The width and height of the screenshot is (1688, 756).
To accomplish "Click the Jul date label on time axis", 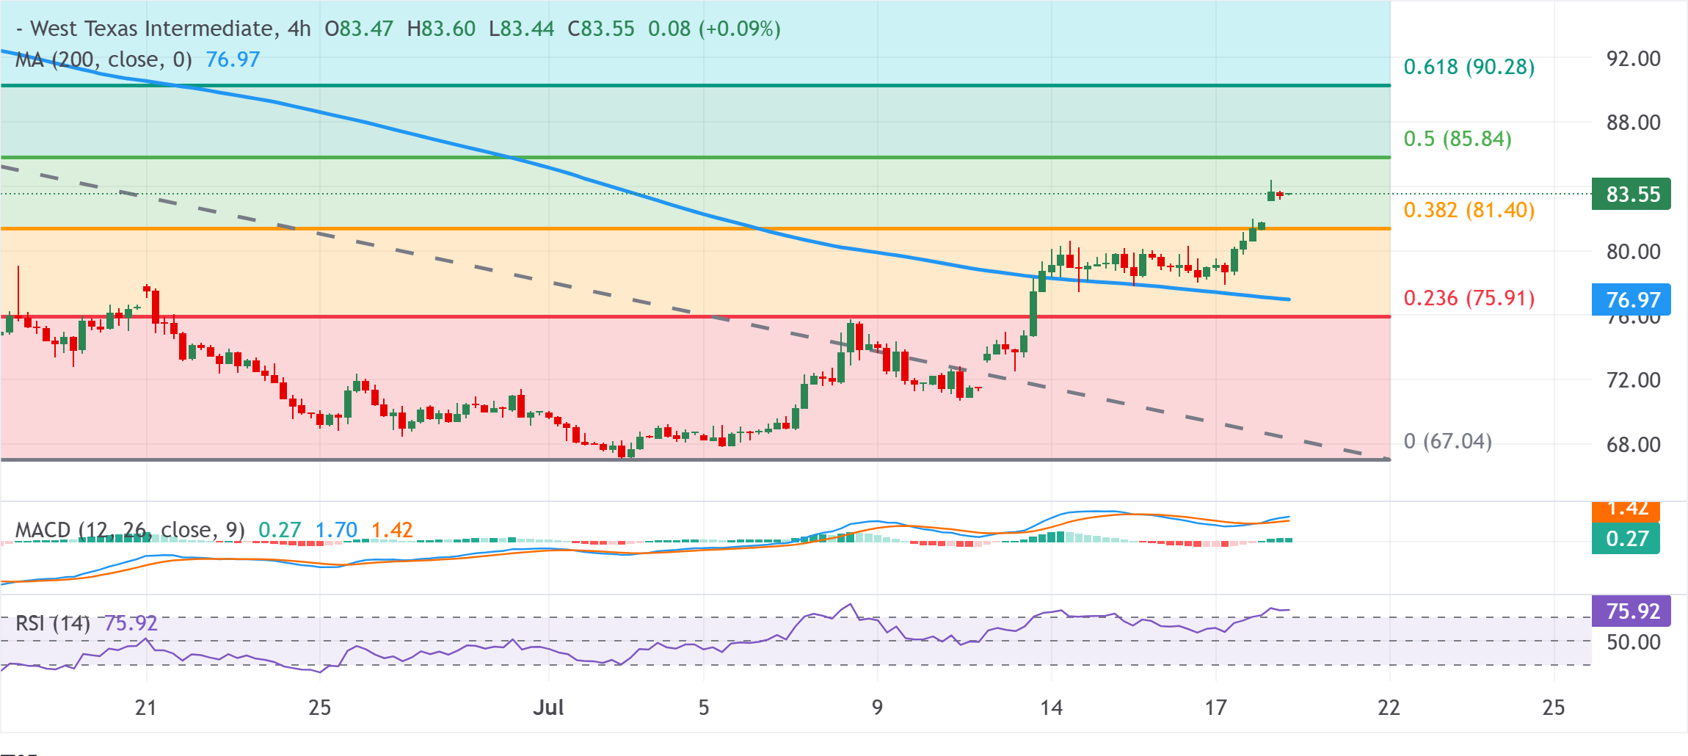I will pos(548,708).
